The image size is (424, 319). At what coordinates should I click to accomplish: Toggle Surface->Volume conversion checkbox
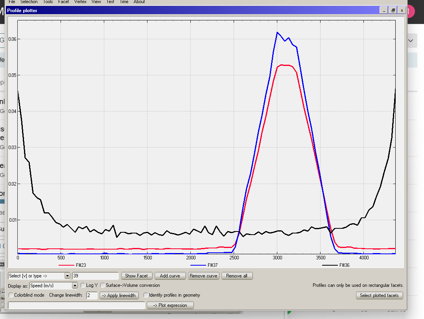pos(103,285)
